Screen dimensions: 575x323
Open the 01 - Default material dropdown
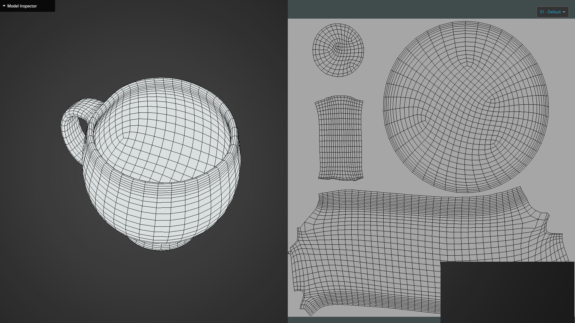tap(552, 12)
